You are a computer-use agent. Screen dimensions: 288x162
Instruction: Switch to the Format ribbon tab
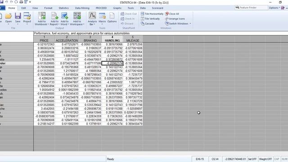coord(48,8)
